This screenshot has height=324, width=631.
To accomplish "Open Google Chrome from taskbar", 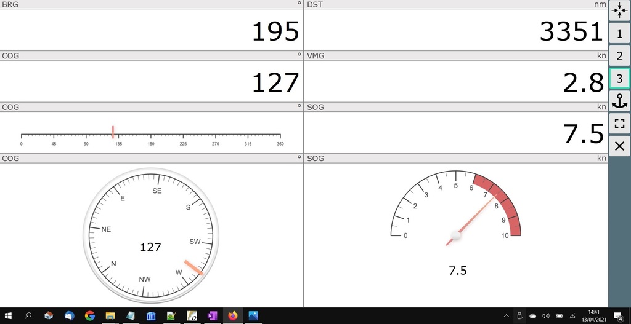I will [x=90, y=316].
